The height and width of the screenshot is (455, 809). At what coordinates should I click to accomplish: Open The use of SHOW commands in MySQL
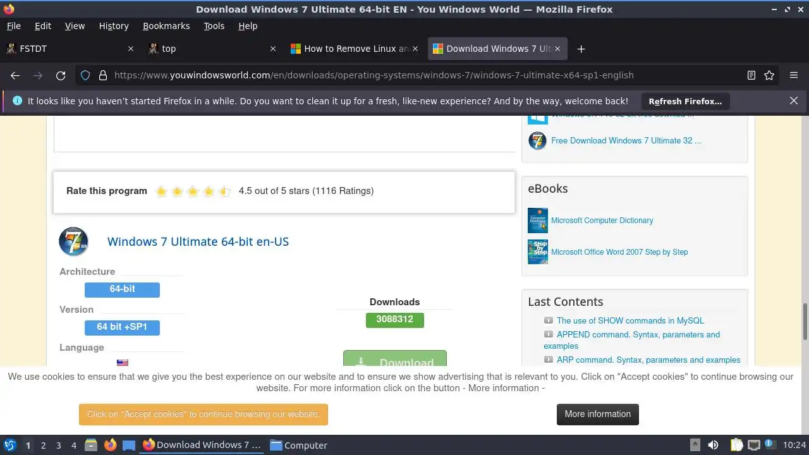[x=630, y=320]
